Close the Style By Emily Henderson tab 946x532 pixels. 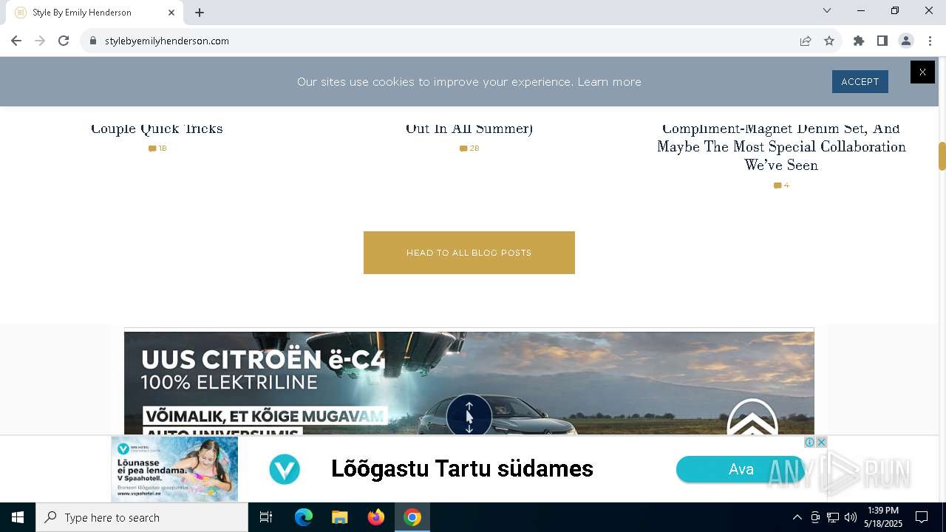pos(171,13)
